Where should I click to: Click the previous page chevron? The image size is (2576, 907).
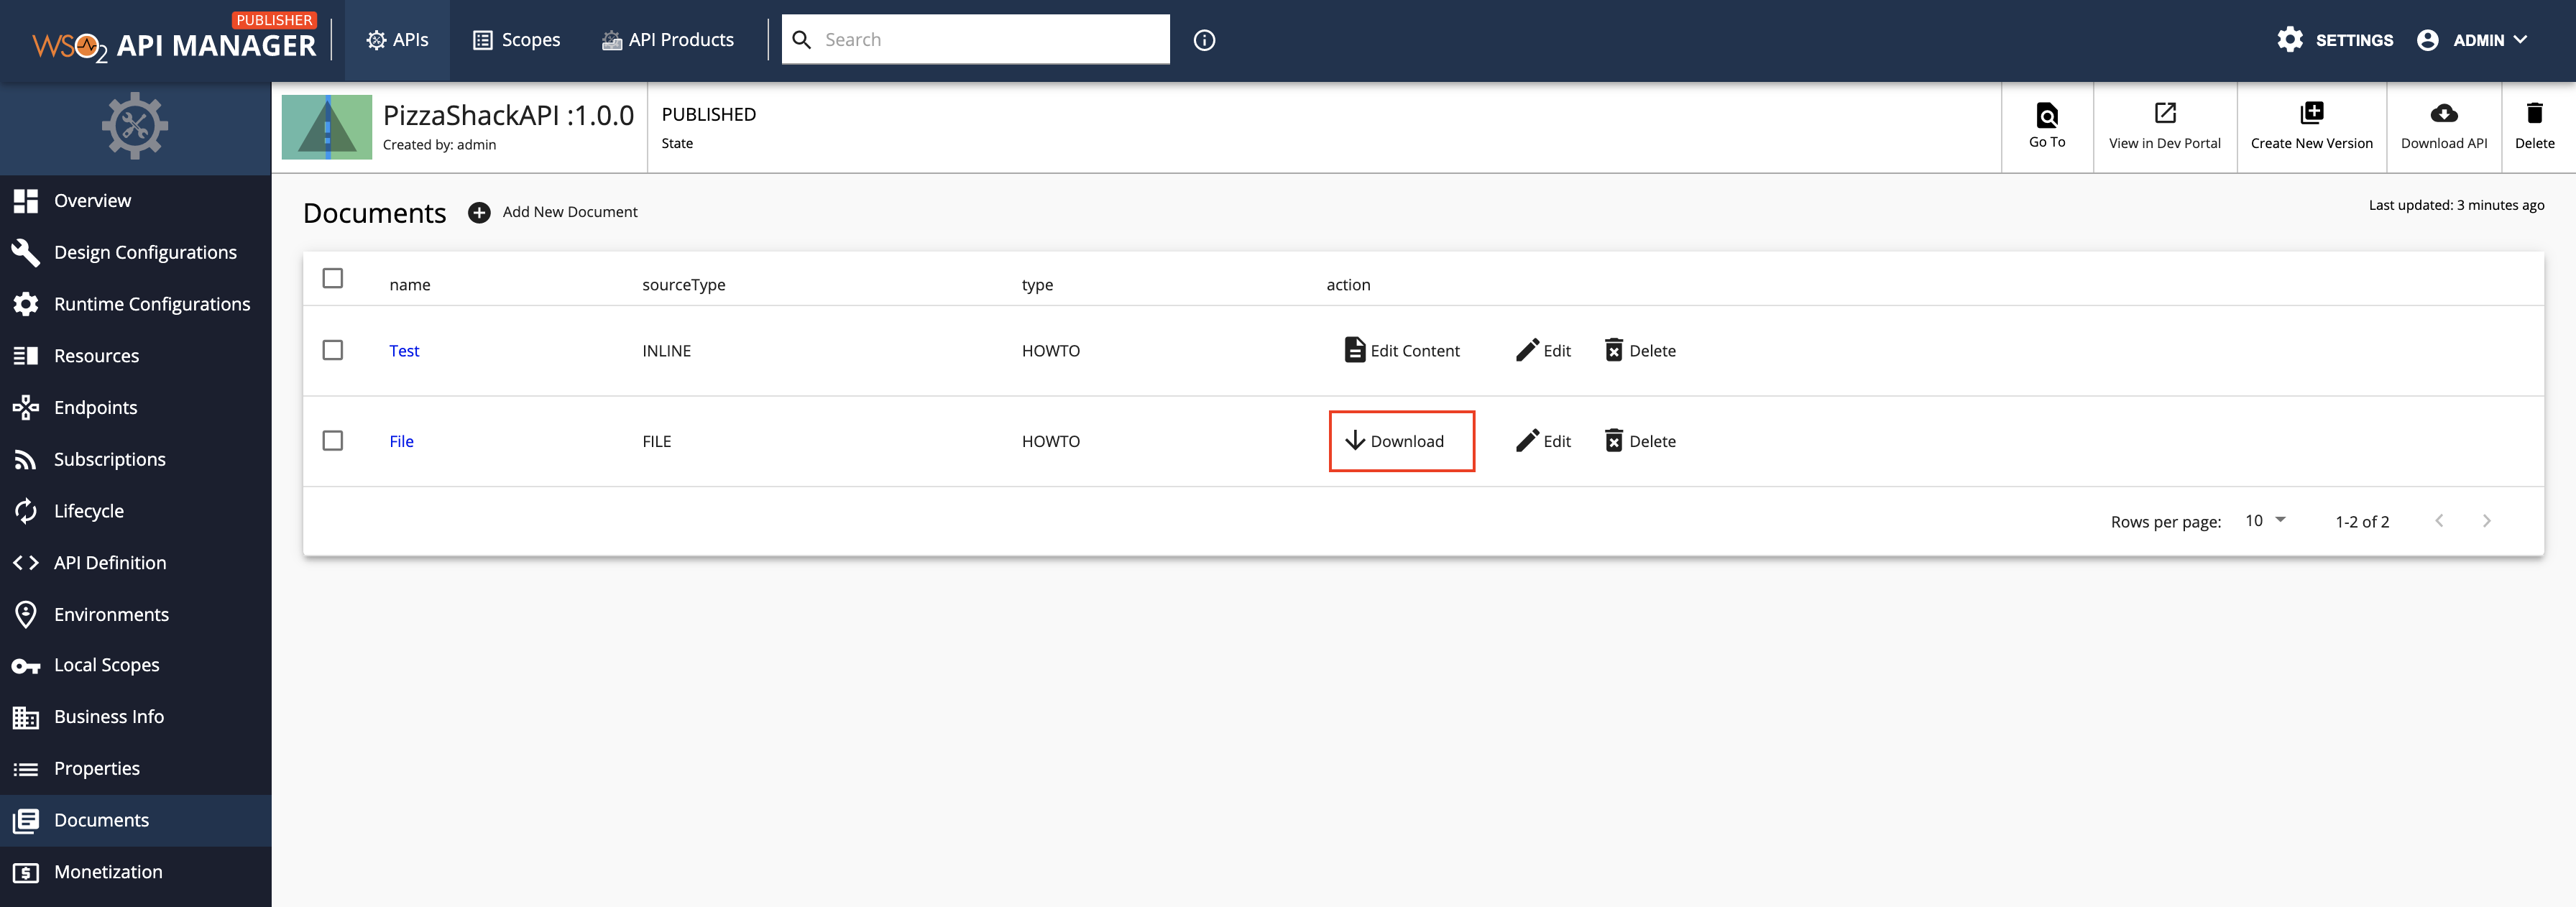[2439, 521]
